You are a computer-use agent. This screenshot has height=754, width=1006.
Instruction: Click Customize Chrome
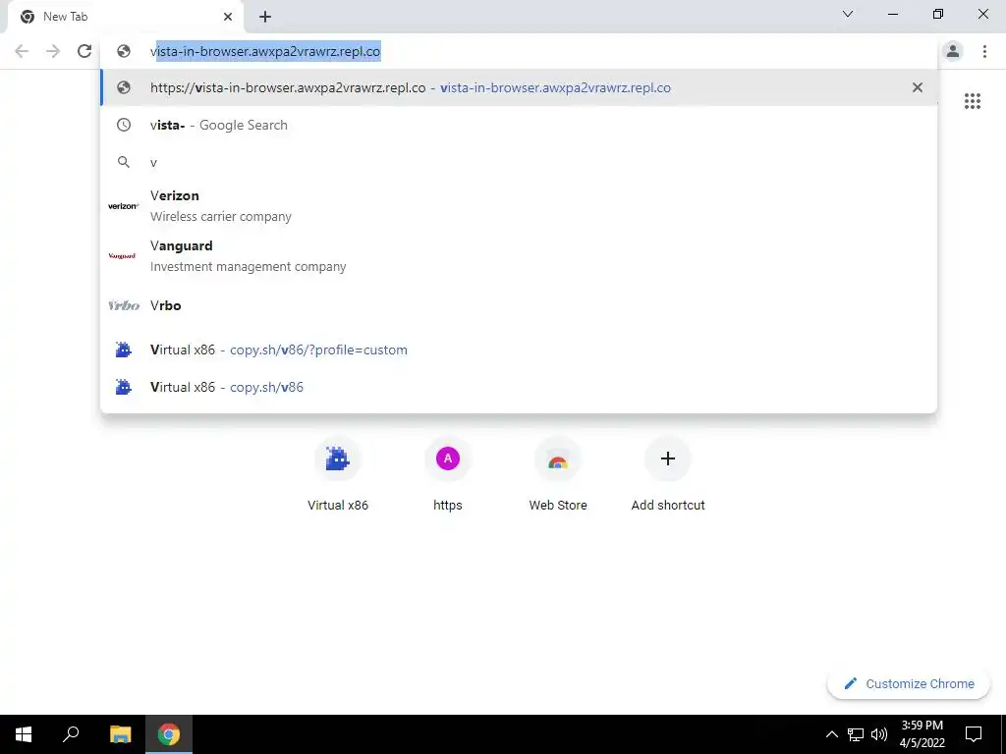(909, 683)
